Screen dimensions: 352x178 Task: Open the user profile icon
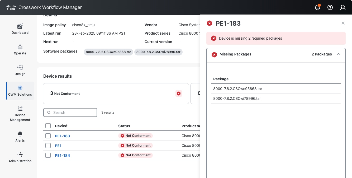343,7
